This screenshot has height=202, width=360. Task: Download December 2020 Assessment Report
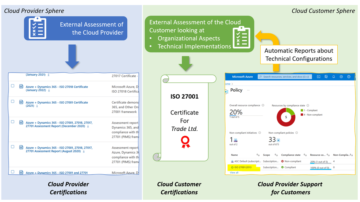click(x=88, y=126)
